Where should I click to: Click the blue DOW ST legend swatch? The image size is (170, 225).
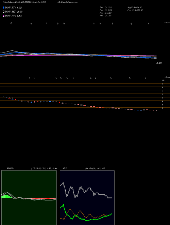tap(3, 7)
